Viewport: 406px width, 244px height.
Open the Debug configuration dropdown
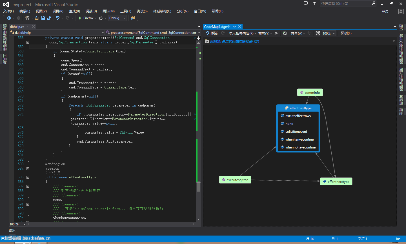tap(125, 18)
